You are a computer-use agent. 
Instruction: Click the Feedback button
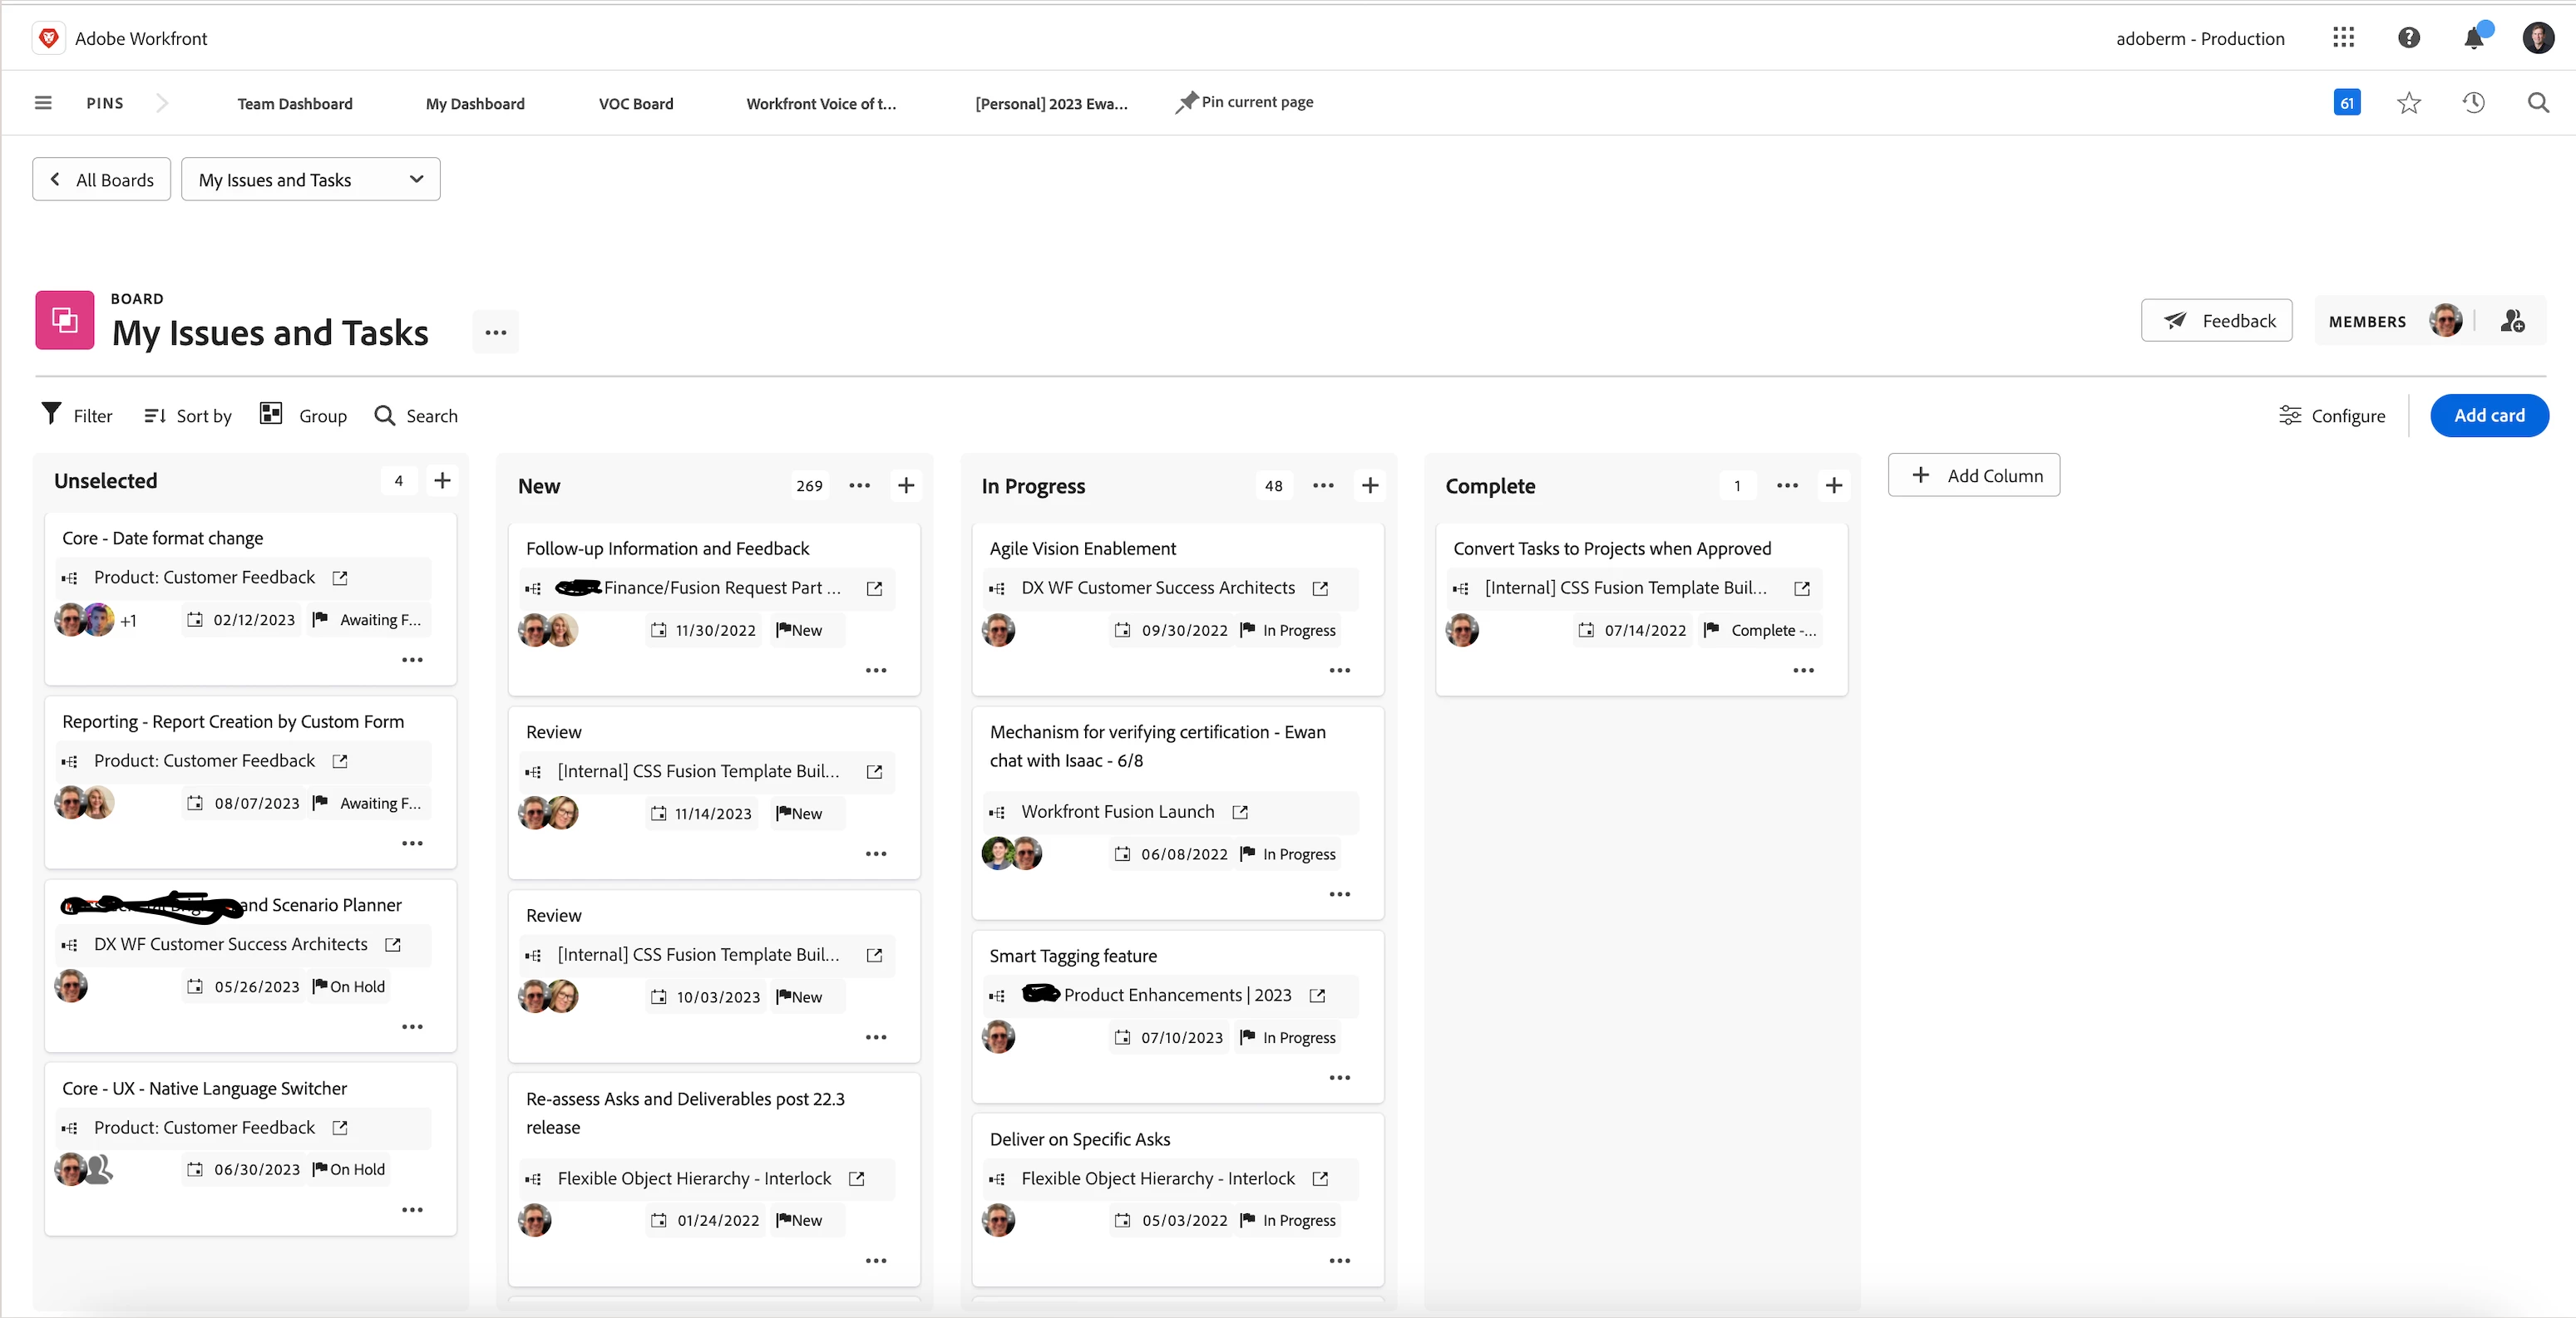2216,321
